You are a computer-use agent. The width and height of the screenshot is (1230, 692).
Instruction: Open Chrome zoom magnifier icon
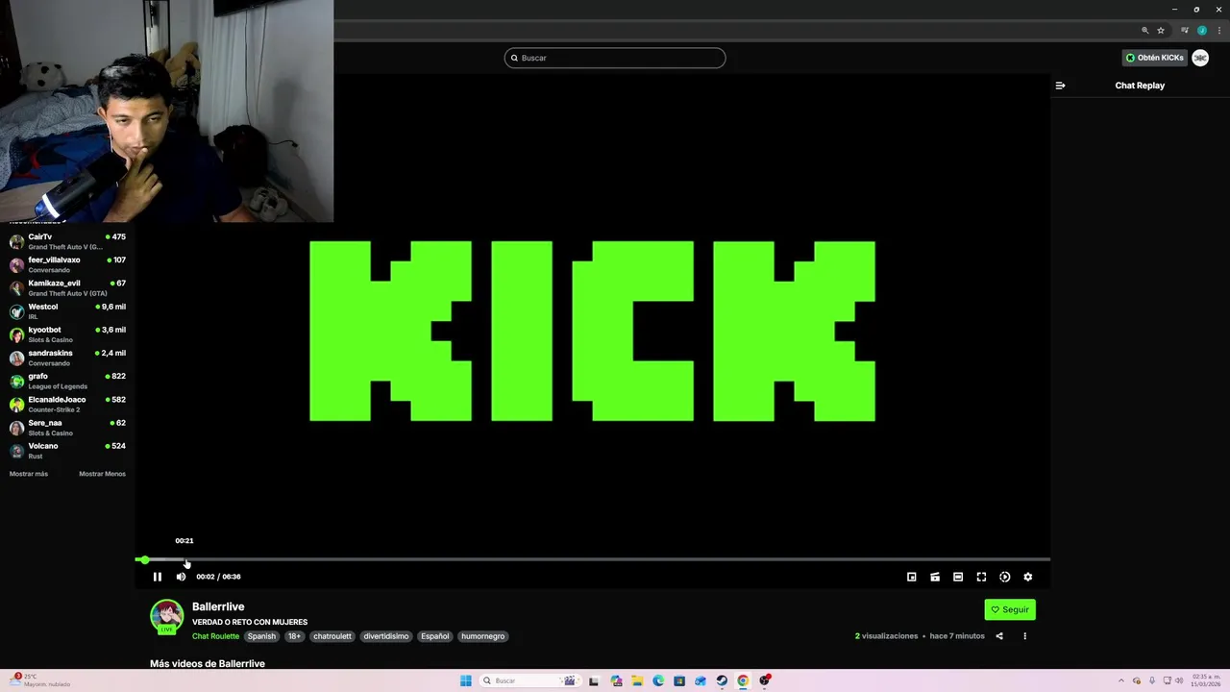(1144, 30)
